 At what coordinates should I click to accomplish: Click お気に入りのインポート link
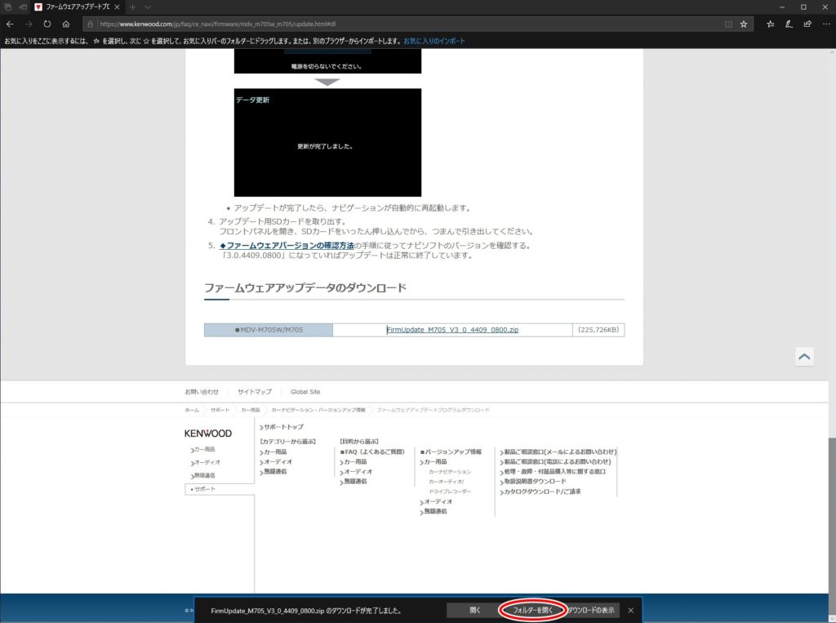[x=434, y=41]
